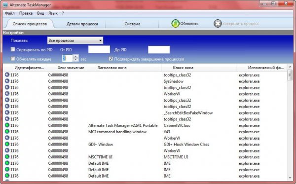
Task: Click the От PID input field
Action: click(x=99, y=49)
